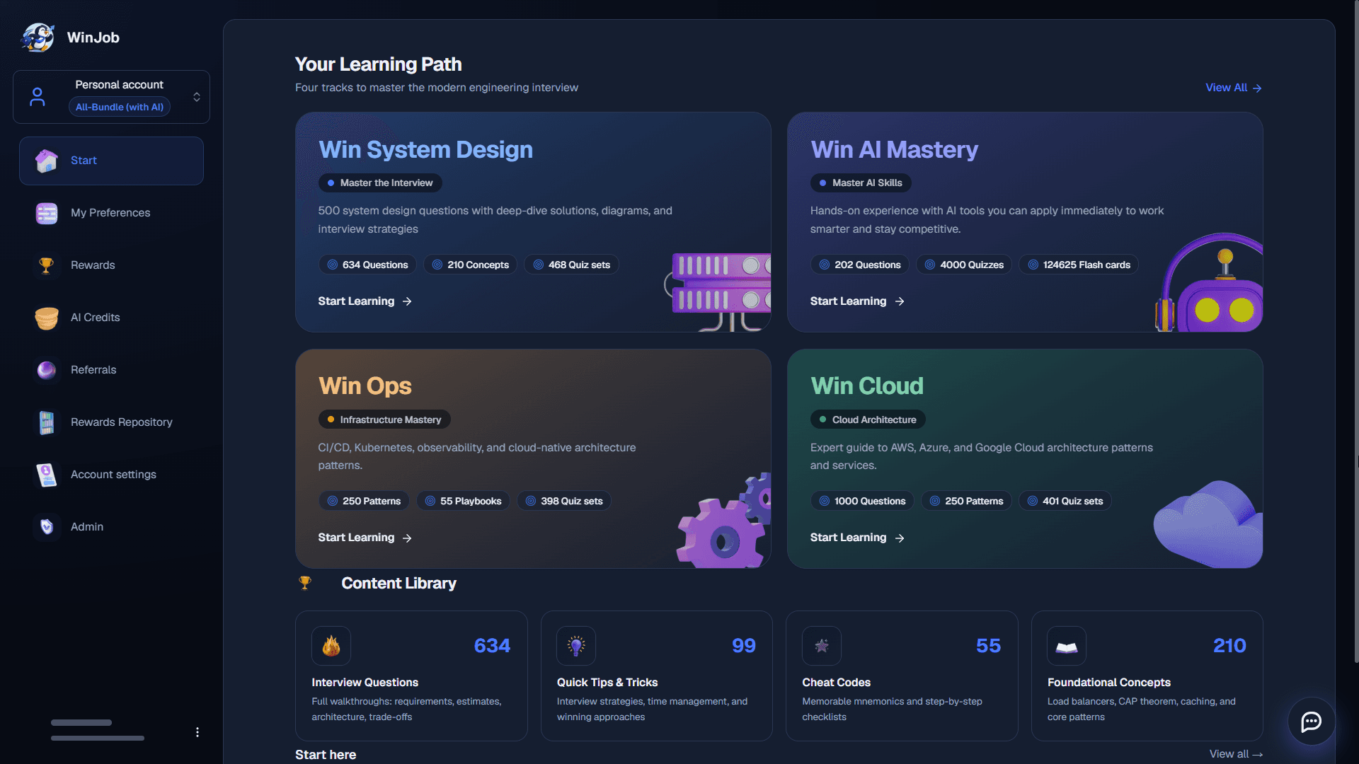The image size is (1359, 764).
Task: Click the AI Credits coin stack icon
Action: pos(47,318)
